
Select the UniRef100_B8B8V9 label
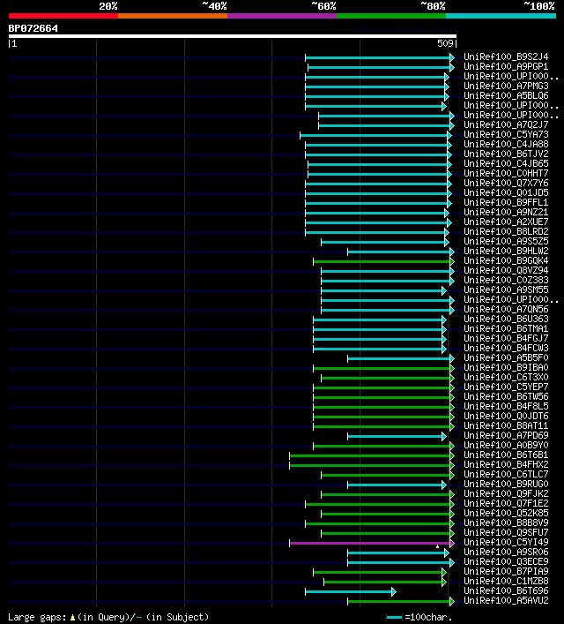tap(506, 523)
